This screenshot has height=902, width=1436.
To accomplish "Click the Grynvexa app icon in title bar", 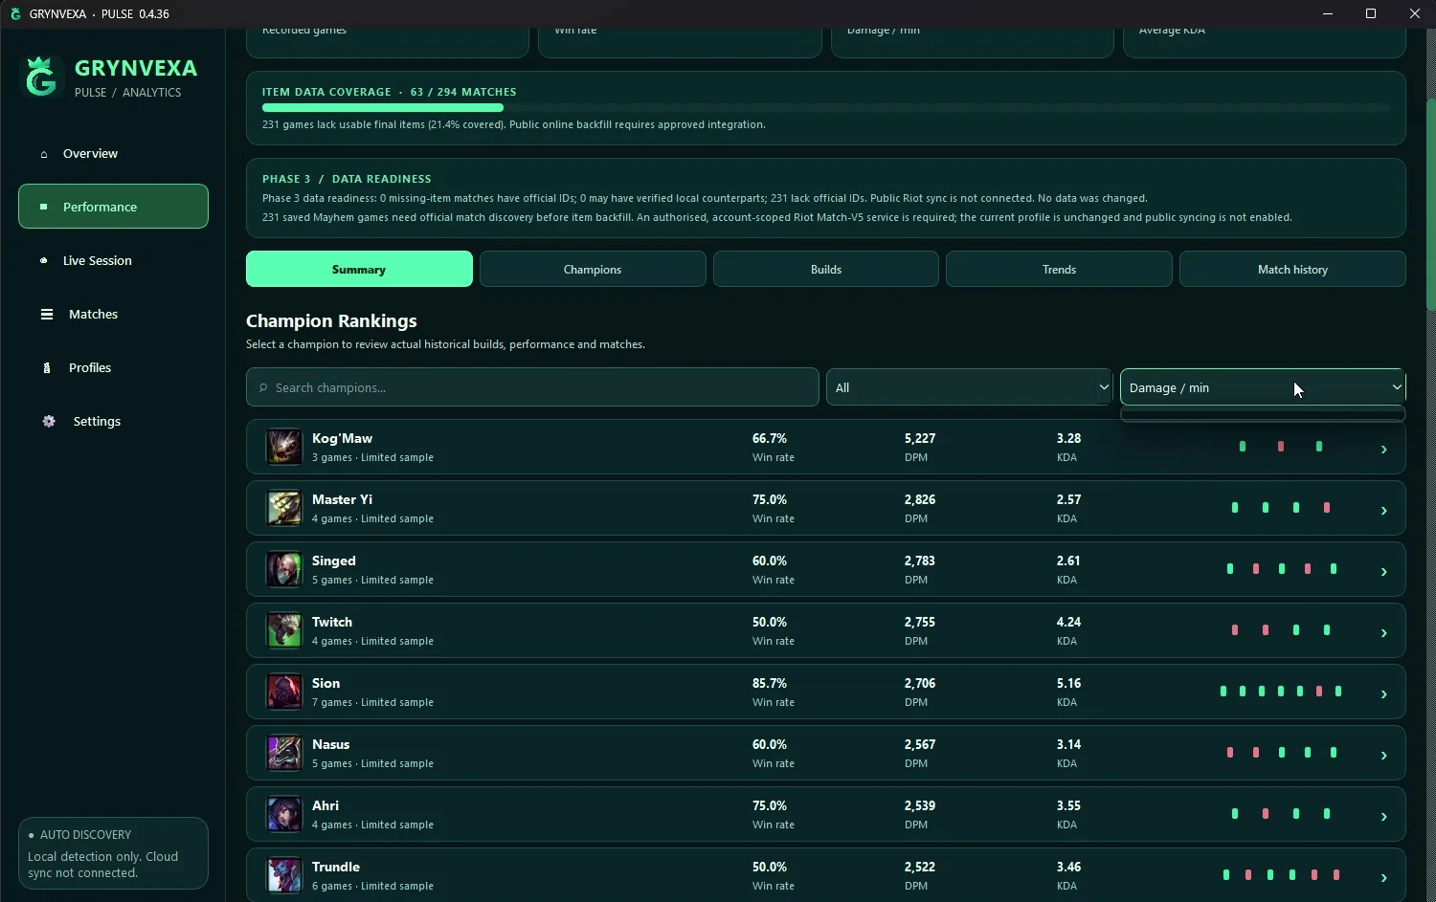I will (x=15, y=13).
